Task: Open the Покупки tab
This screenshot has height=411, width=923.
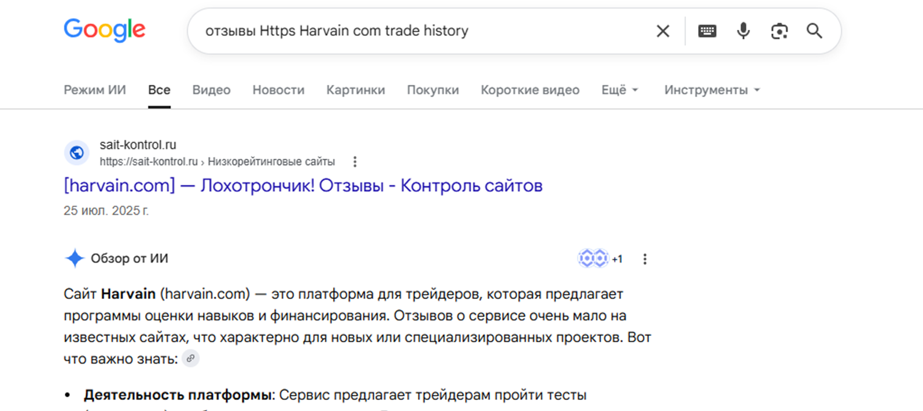Action: coord(433,90)
